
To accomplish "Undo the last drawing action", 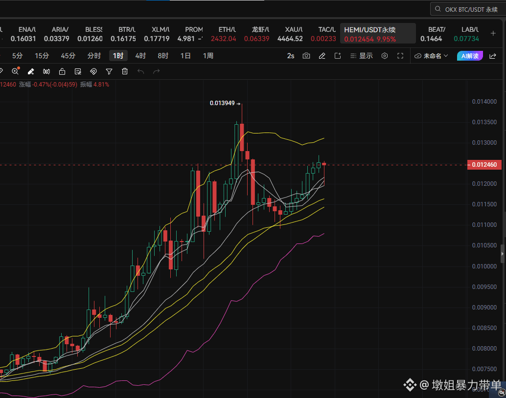I will tap(140, 71).
